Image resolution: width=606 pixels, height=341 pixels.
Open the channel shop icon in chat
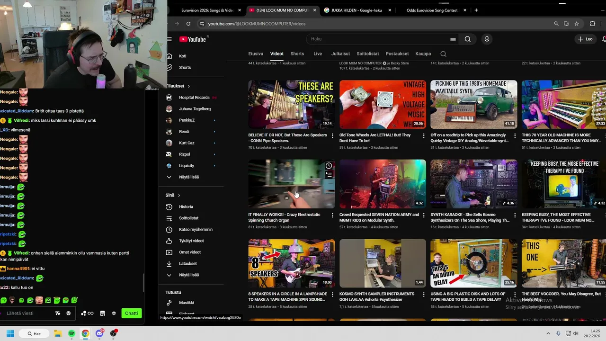[102, 313]
